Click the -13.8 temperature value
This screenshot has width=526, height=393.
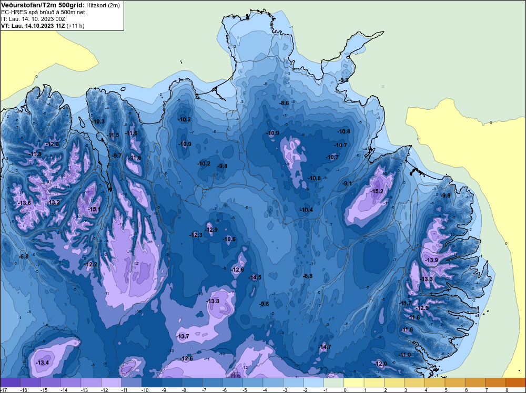213,301
